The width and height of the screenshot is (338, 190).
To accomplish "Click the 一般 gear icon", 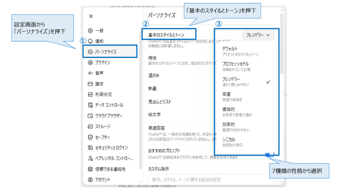I will 90,31.
